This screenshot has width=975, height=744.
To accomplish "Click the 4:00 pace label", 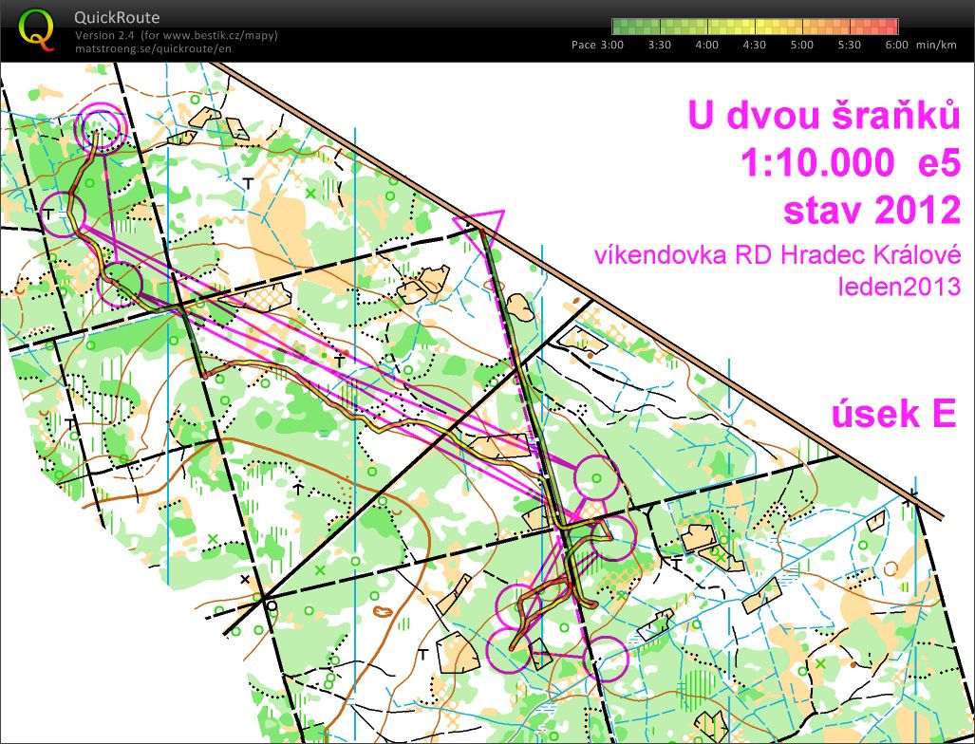I will tap(707, 45).
